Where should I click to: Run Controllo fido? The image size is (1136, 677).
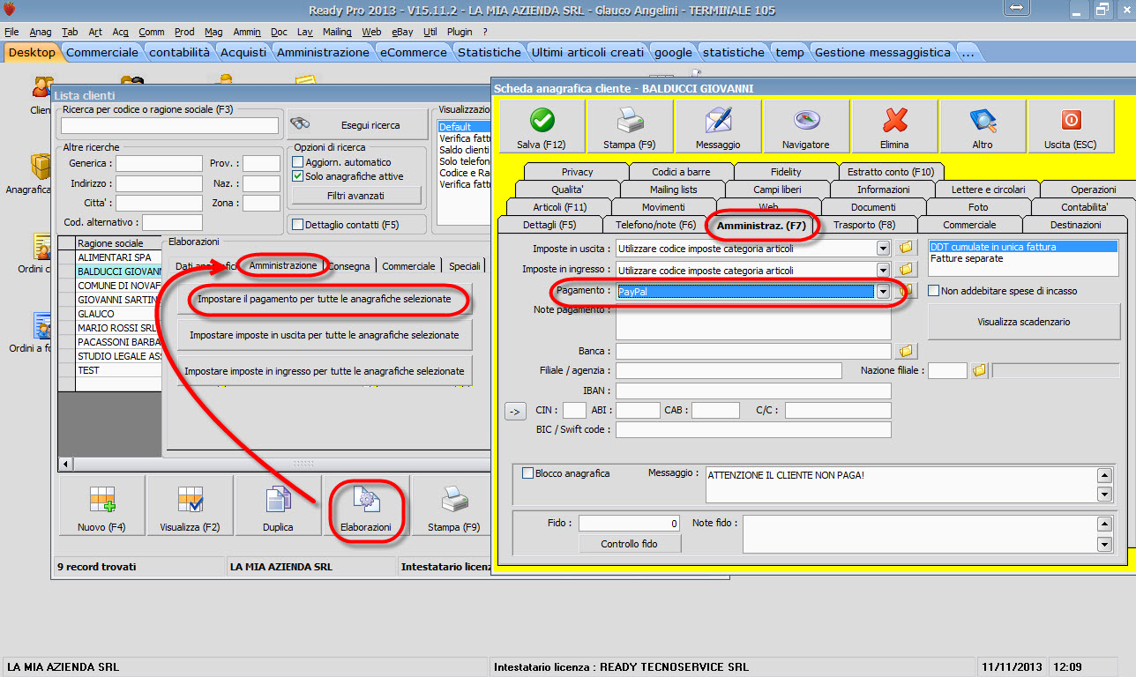click(630, 544)
